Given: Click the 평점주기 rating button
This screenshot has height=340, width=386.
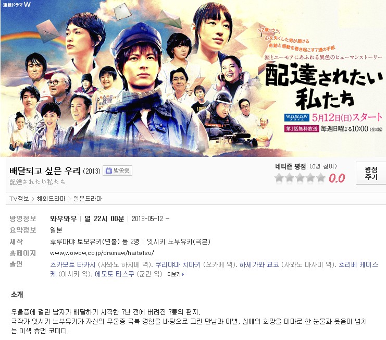Looking at the screenshot, I should 371,173.
